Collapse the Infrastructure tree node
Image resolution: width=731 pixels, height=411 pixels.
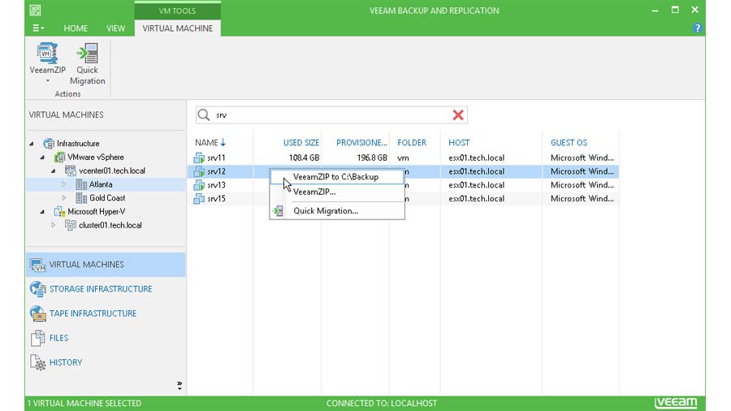pyautogui.click(x=31, y=144)
